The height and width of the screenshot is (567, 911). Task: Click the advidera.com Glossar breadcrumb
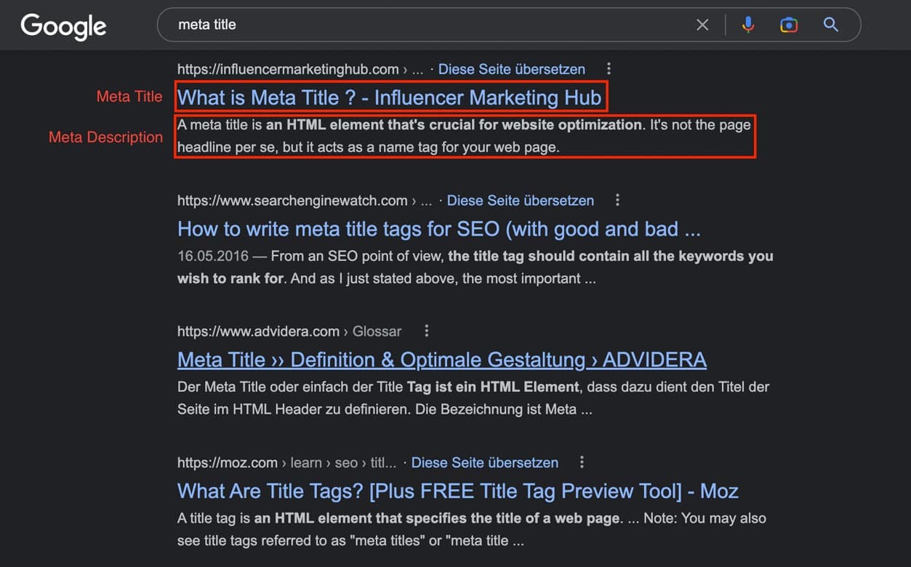pyautogui.click(x=289, y=331)
